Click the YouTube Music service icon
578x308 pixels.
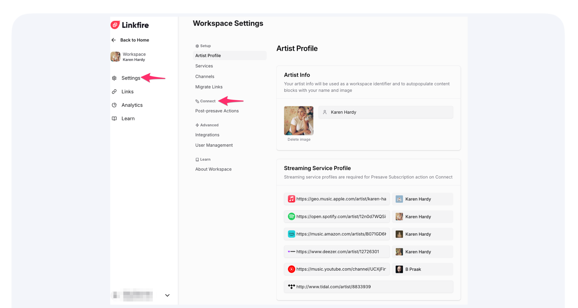[x=291, y=269]
